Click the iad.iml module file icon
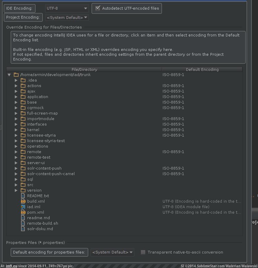The width and height of the screenshot is (258, 268). (23, 207)
